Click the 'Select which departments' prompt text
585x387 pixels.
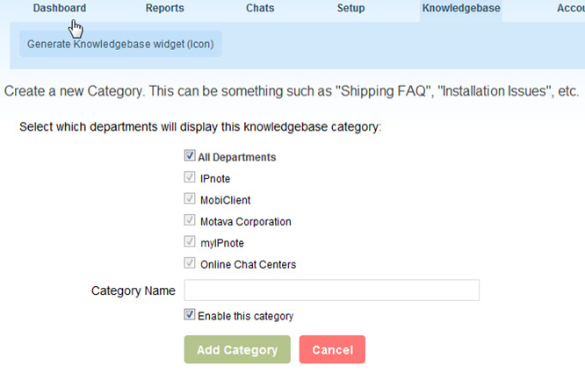pos(200,127)
